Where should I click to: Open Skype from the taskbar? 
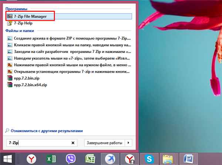149,159
